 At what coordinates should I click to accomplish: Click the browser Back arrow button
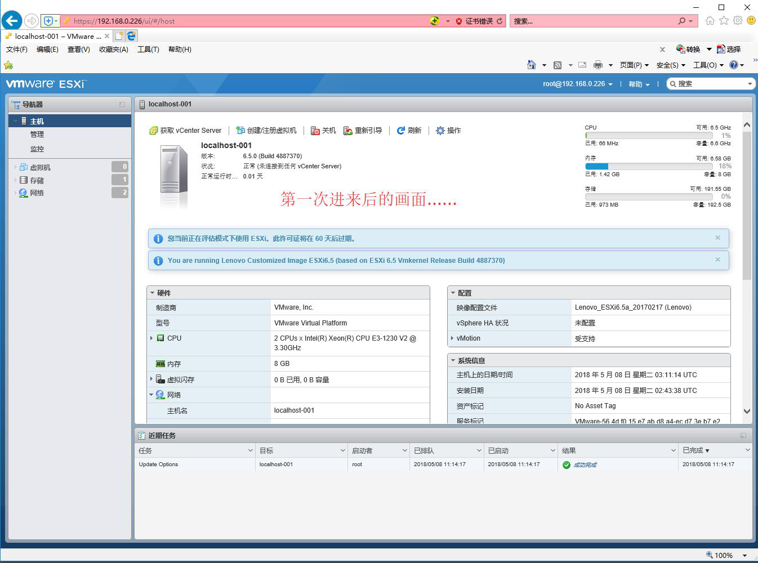tap(12, 21)
